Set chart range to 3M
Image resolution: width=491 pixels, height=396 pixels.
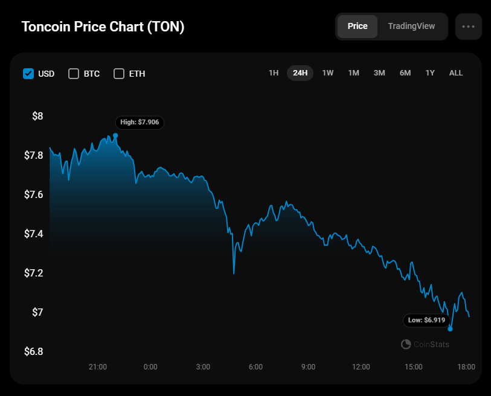[x=379, y=73]
